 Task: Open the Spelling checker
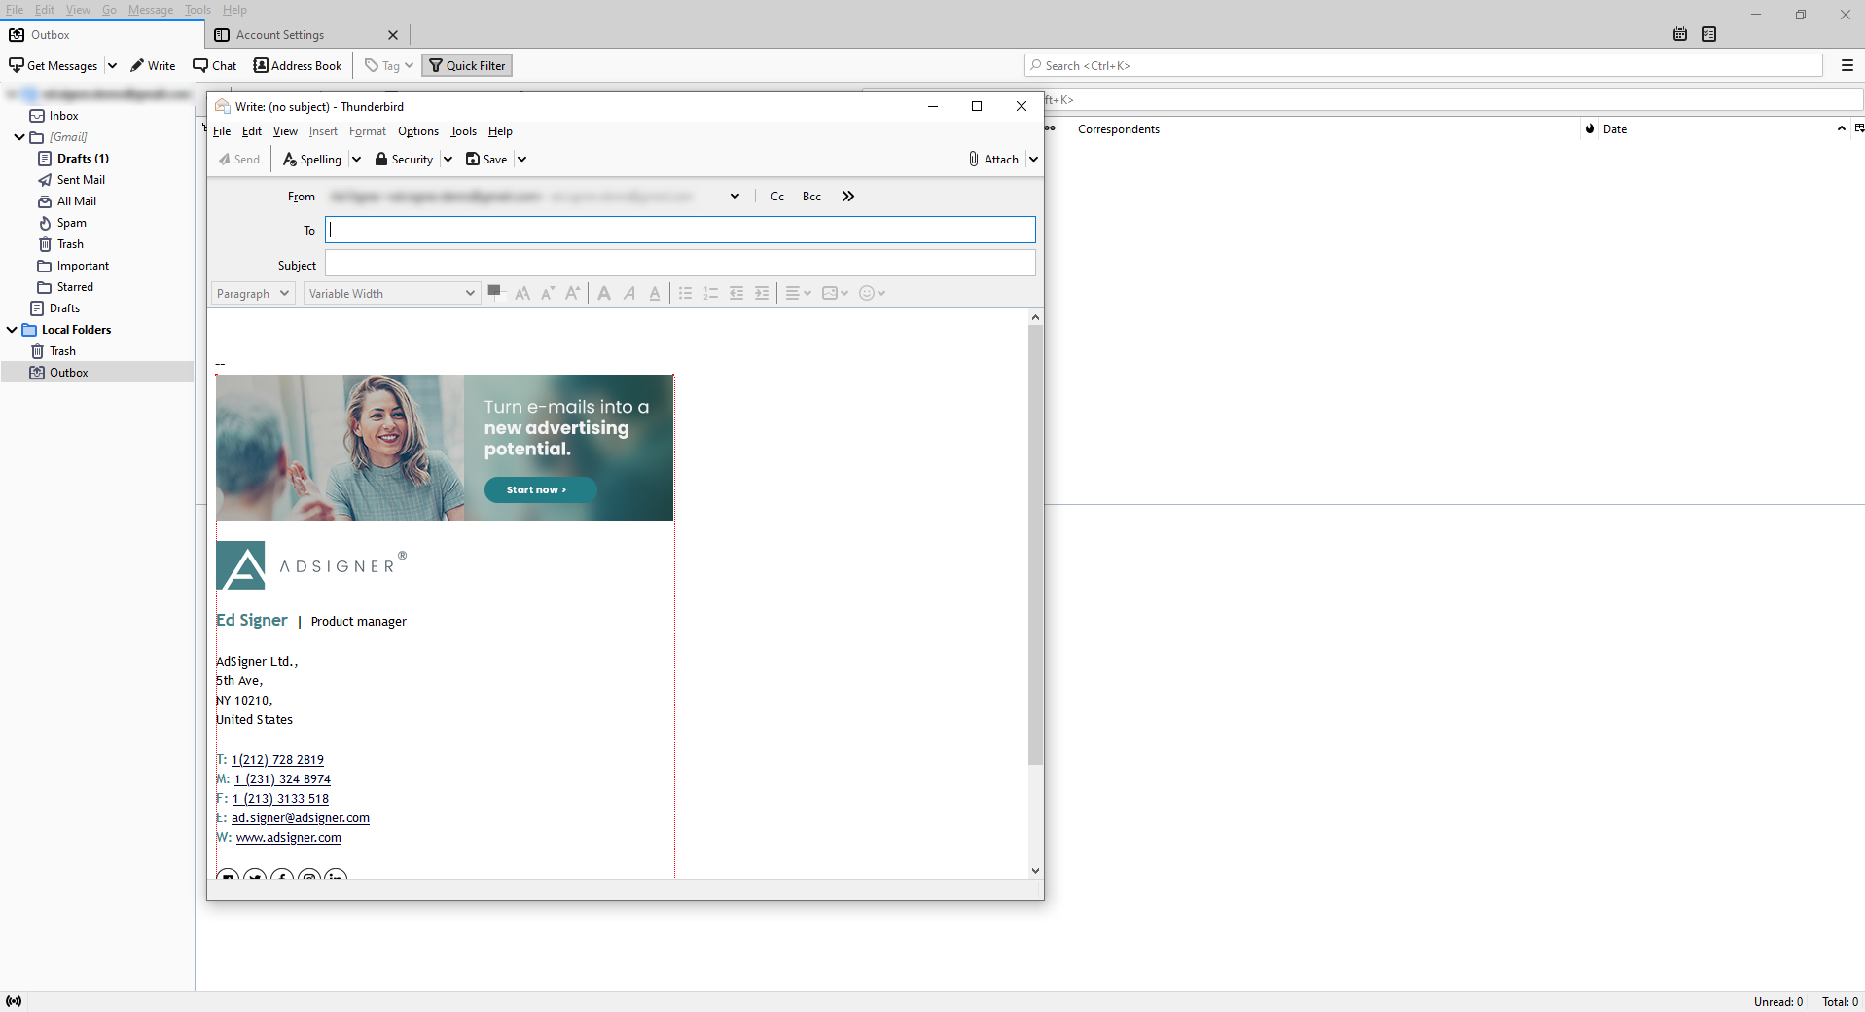tap(312, 160)
